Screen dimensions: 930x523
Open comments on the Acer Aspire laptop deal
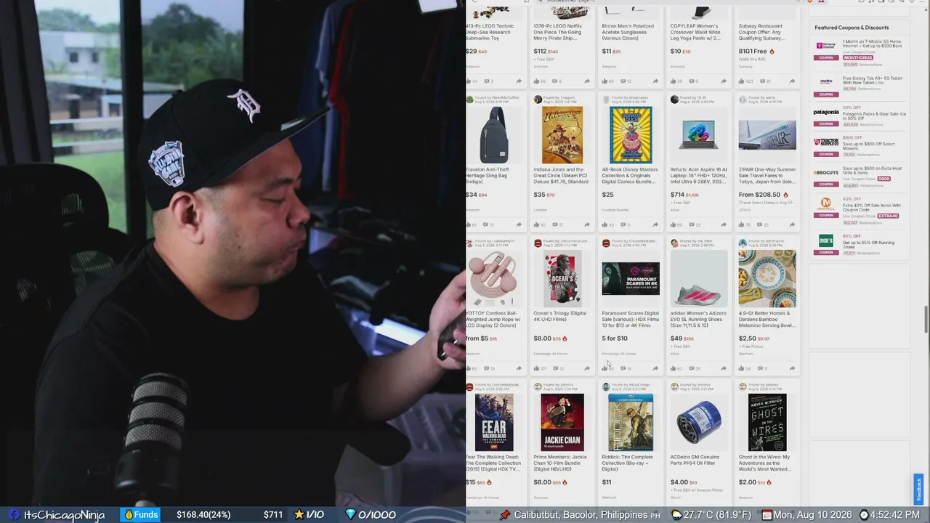tap(692, 224)
